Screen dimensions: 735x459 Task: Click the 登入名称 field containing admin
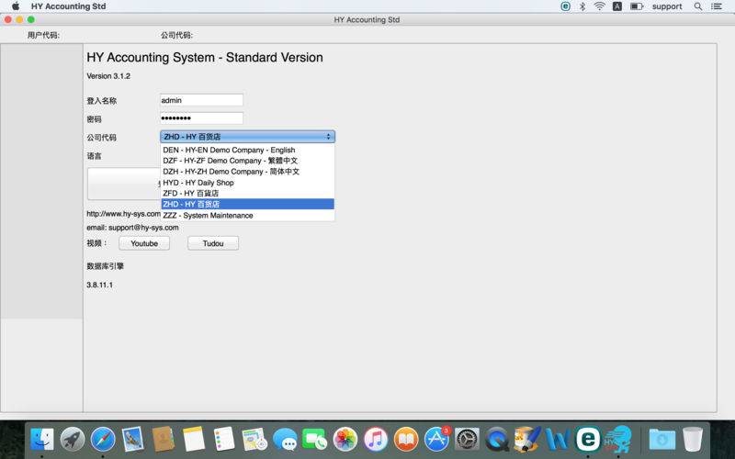(201, 100)
